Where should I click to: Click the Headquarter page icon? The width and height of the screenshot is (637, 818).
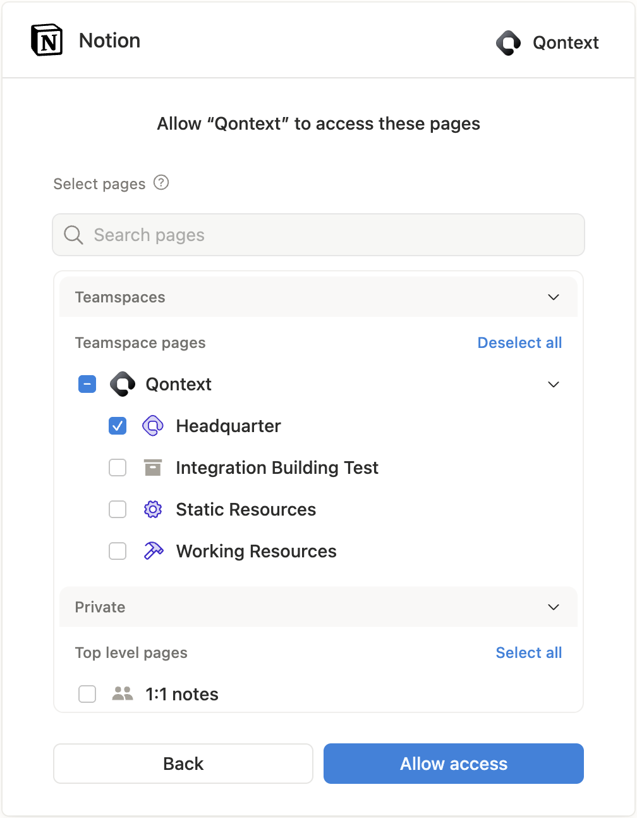pyautogui.click(x=152, y=426)
